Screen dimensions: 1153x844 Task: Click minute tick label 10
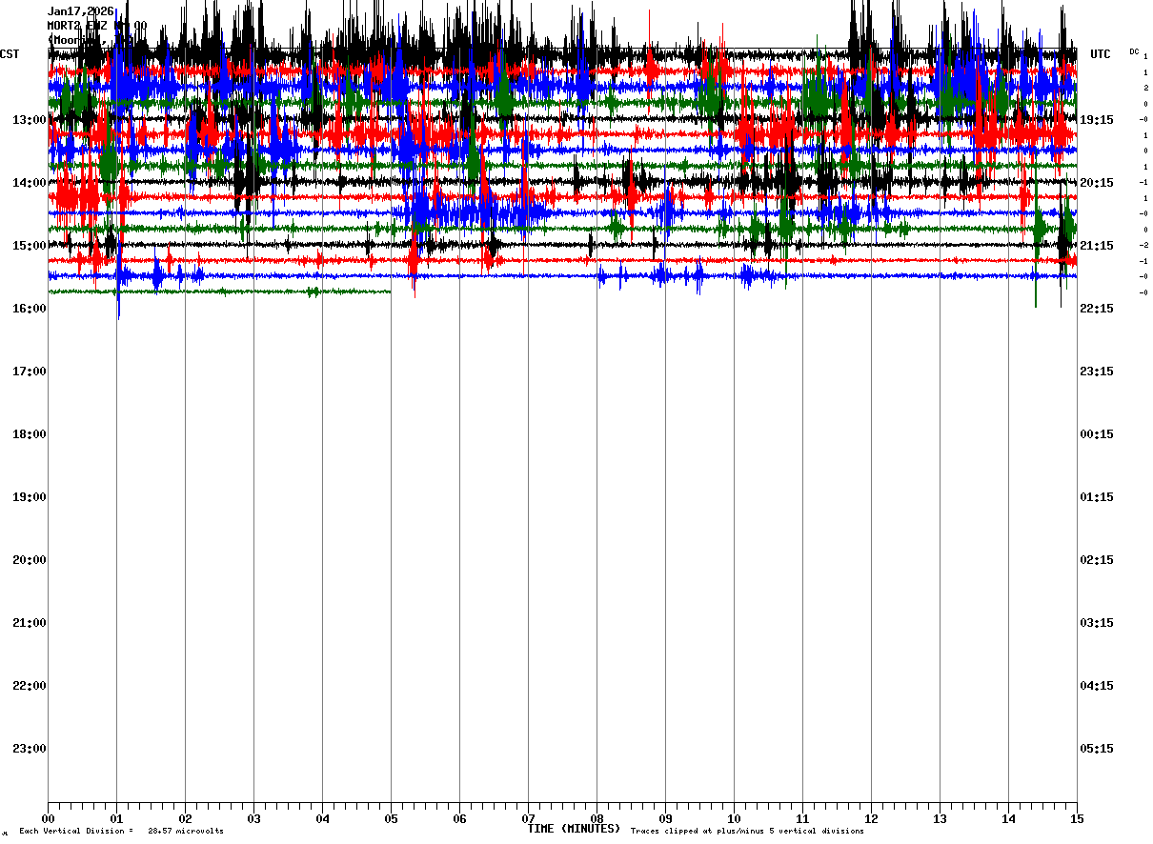click(x=734, y=818)
